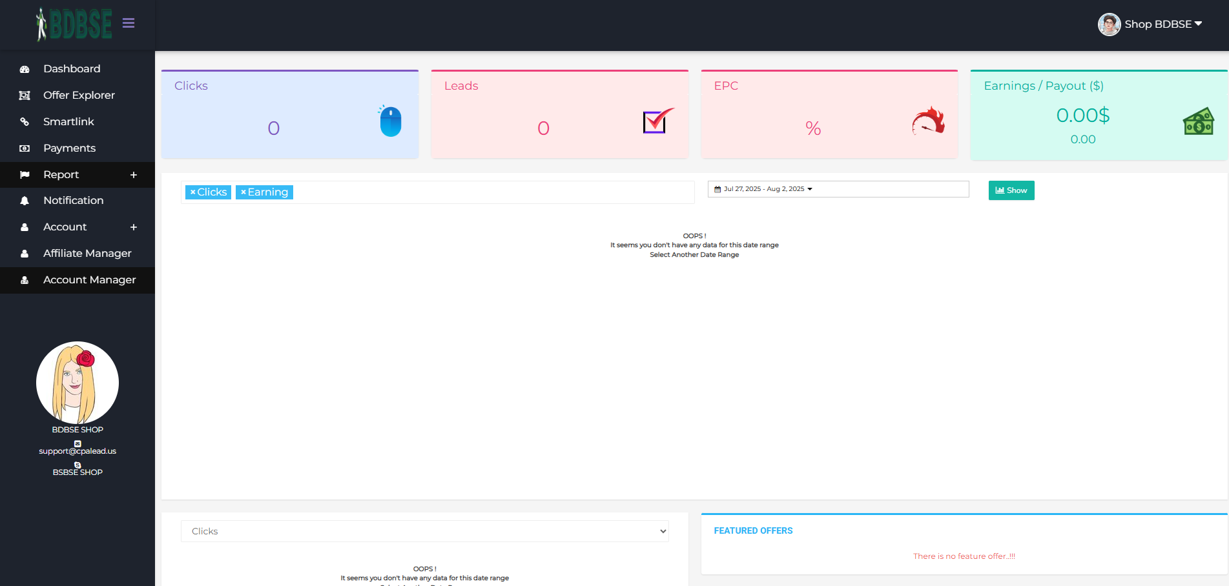1229x586 pixels.
Task: Click the green Show button
Action: coord(1011,190)
